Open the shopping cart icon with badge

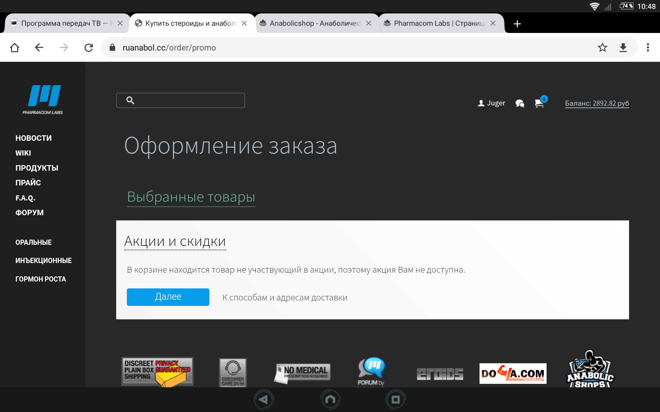(x=540, y=103)
